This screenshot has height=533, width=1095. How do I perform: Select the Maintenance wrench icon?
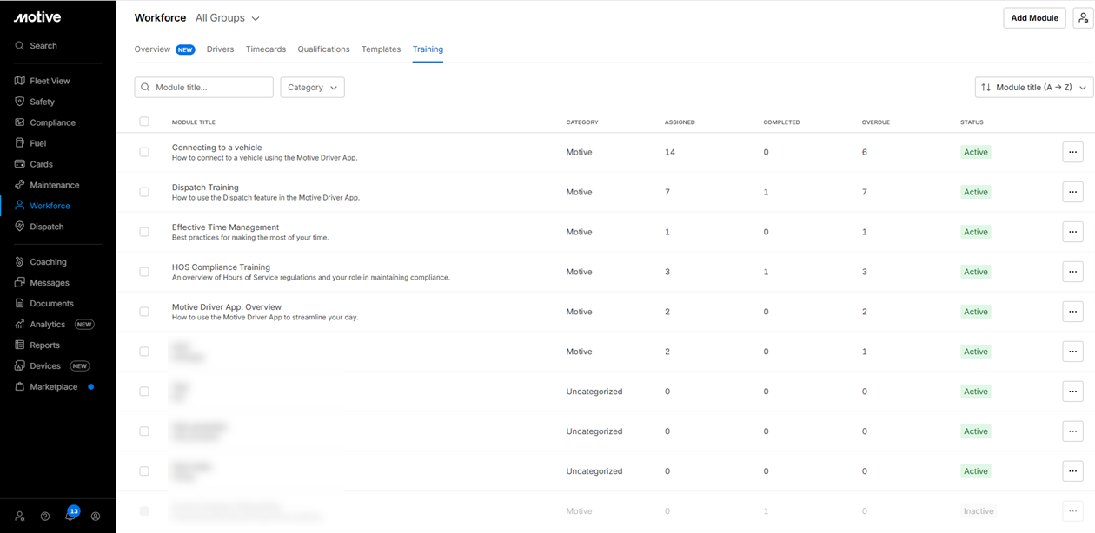pyautogui.click(x=20, y=185)
